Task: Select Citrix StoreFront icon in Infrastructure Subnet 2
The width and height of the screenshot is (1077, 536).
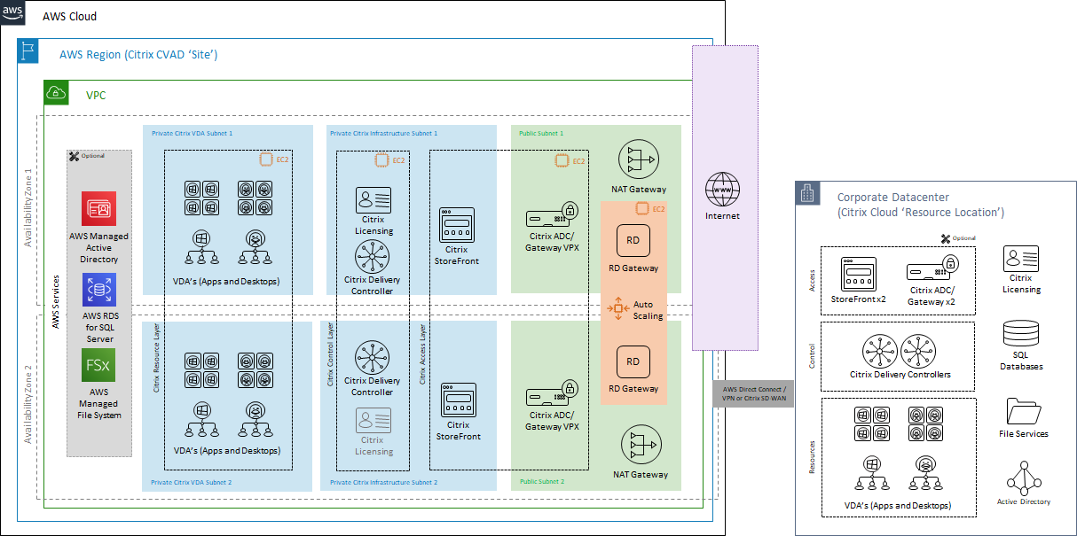Action: tap(458, 400)
